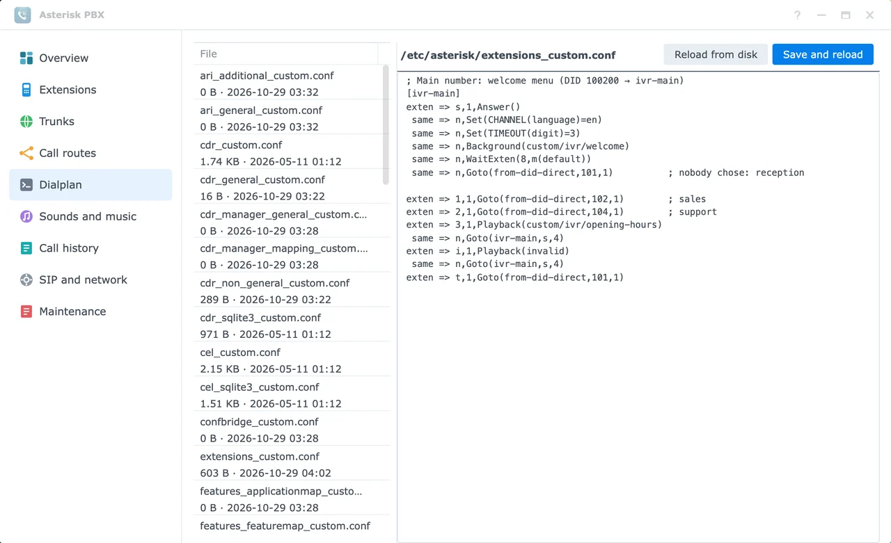The image size is (891, 543).
Task: Select cdr_sqlite3_custom.conf file
Action: [292, 326]
